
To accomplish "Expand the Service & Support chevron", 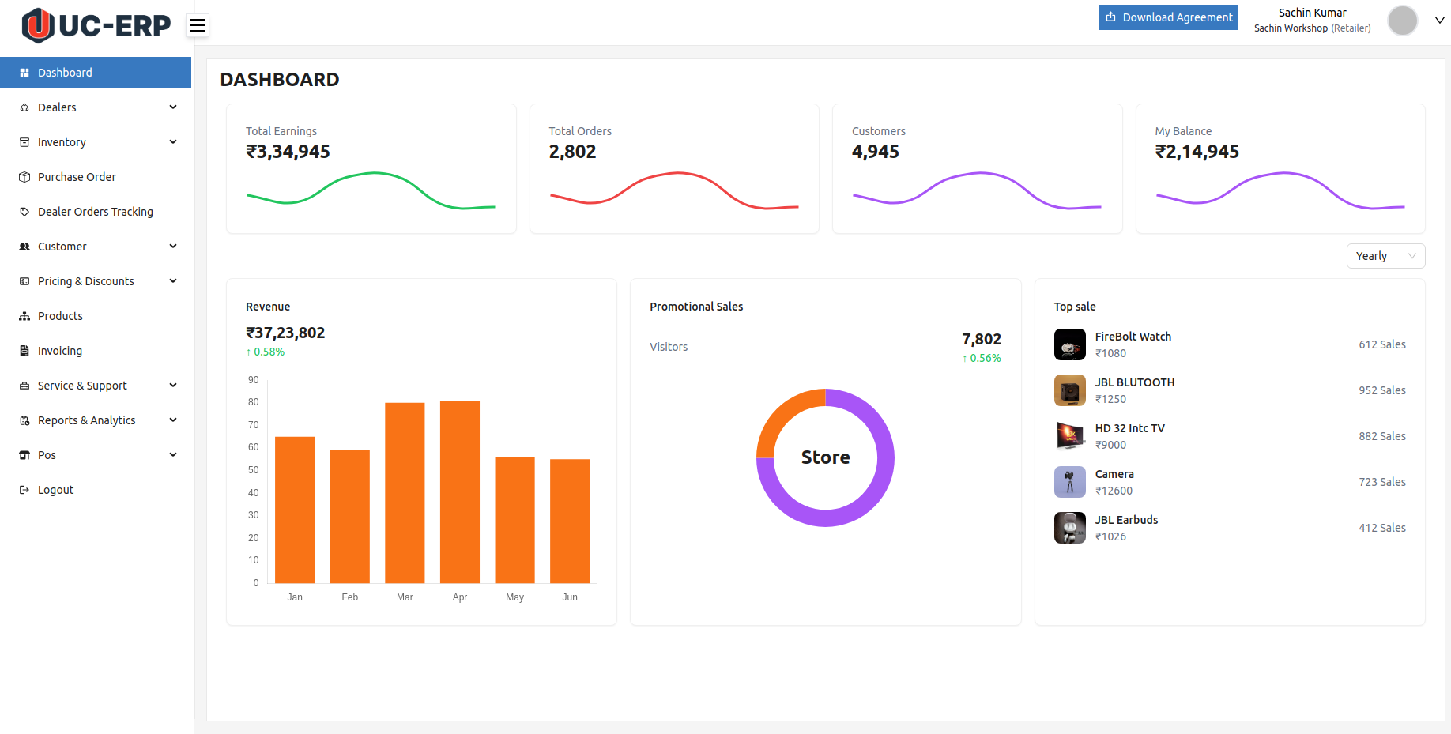I will tap(173, 386).
